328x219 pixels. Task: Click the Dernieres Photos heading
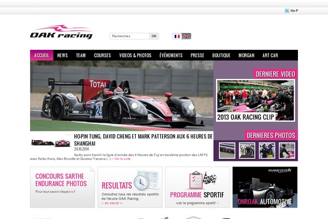271,135
